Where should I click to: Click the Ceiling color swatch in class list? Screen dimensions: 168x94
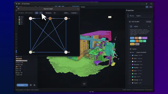(133, 55)
